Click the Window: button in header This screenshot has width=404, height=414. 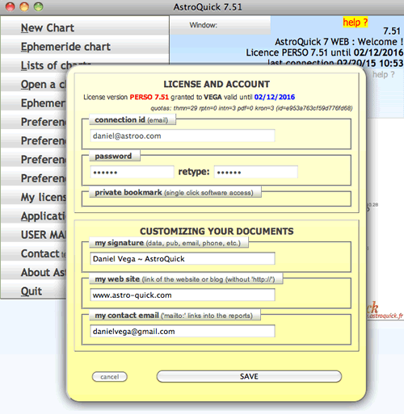[x=221, y=25]
